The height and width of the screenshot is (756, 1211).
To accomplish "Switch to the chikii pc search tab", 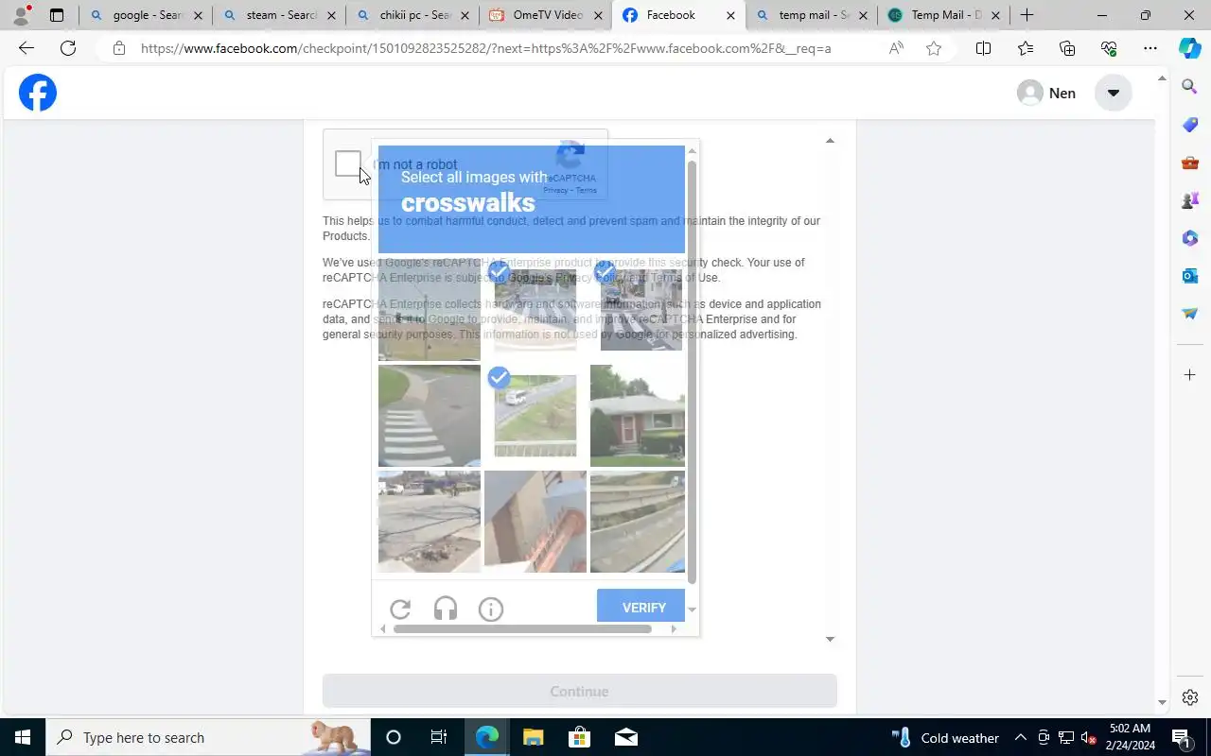I will coord(412,15).
